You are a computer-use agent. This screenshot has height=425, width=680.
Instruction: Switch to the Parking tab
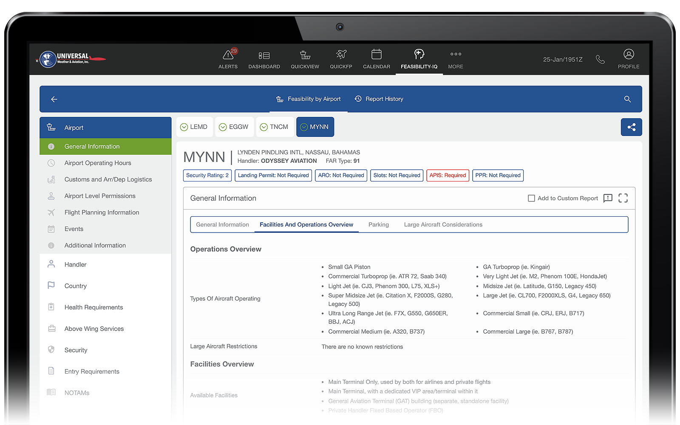click(x=378, y=225)
